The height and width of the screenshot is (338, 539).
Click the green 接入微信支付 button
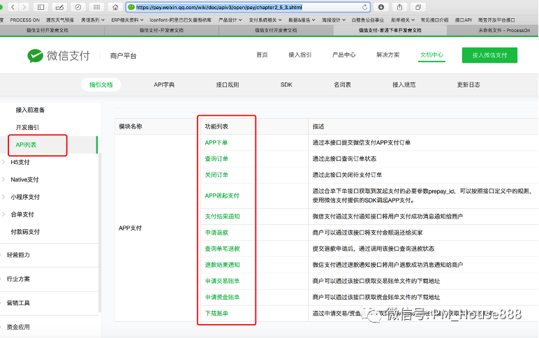(489, 55)
